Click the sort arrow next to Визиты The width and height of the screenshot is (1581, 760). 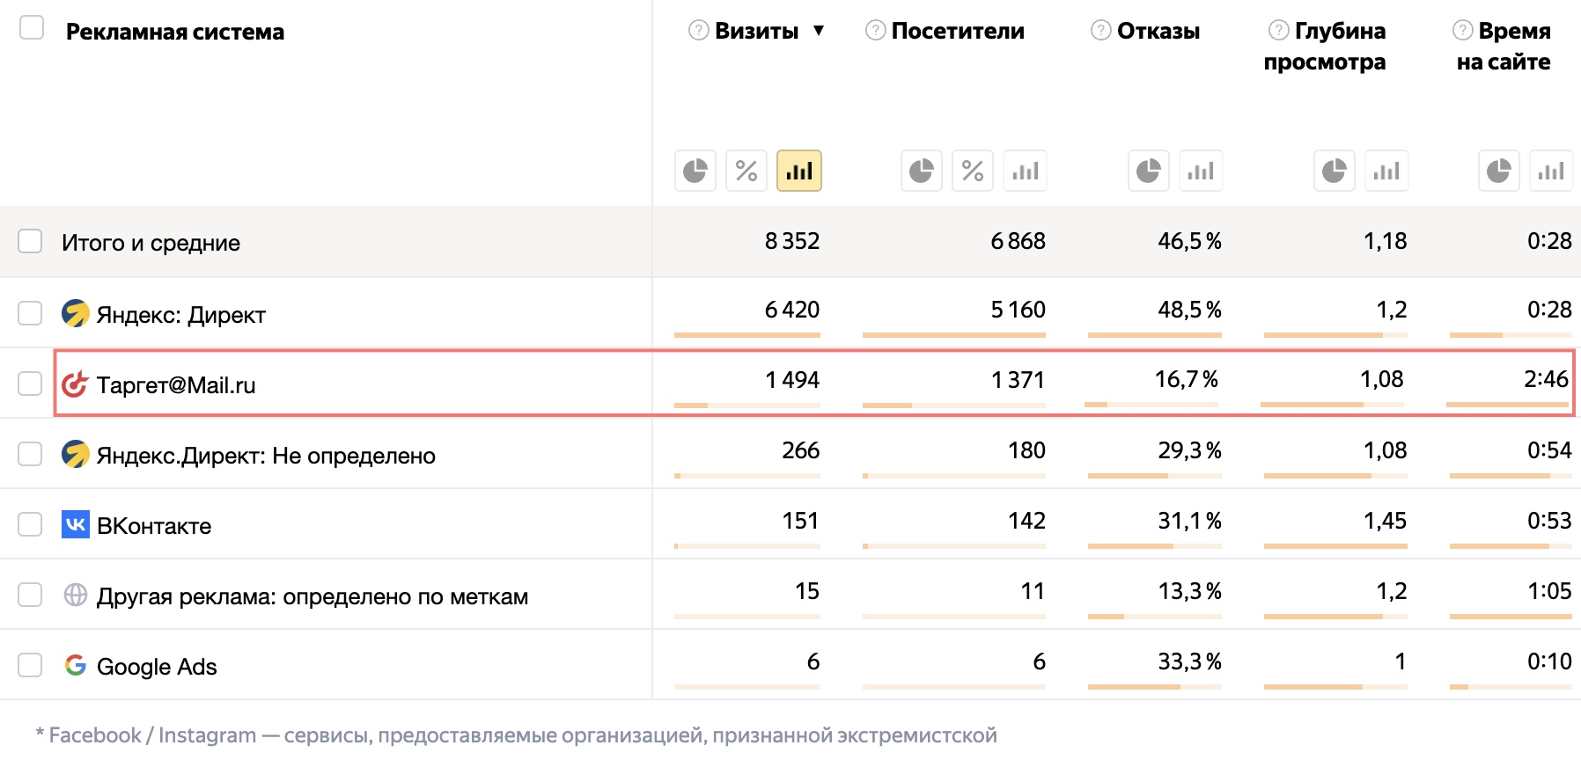(819, 31)
